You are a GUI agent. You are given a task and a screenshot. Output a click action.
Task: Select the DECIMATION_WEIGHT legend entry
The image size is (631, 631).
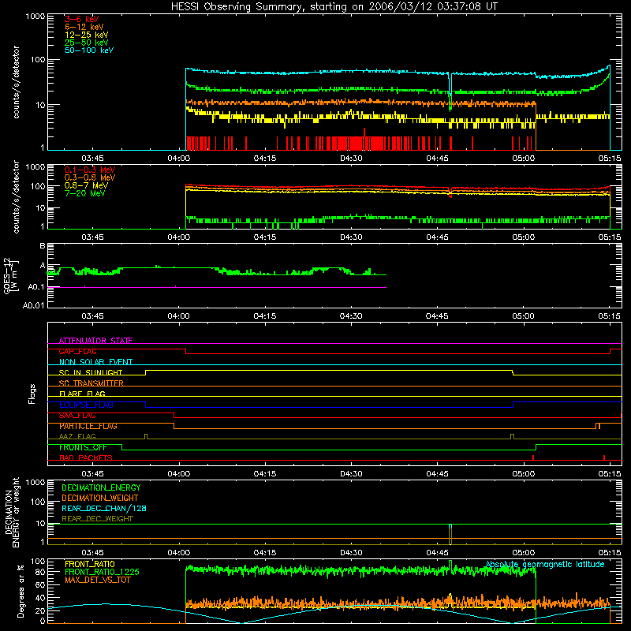pyautogui.click(x=100, y=498)
